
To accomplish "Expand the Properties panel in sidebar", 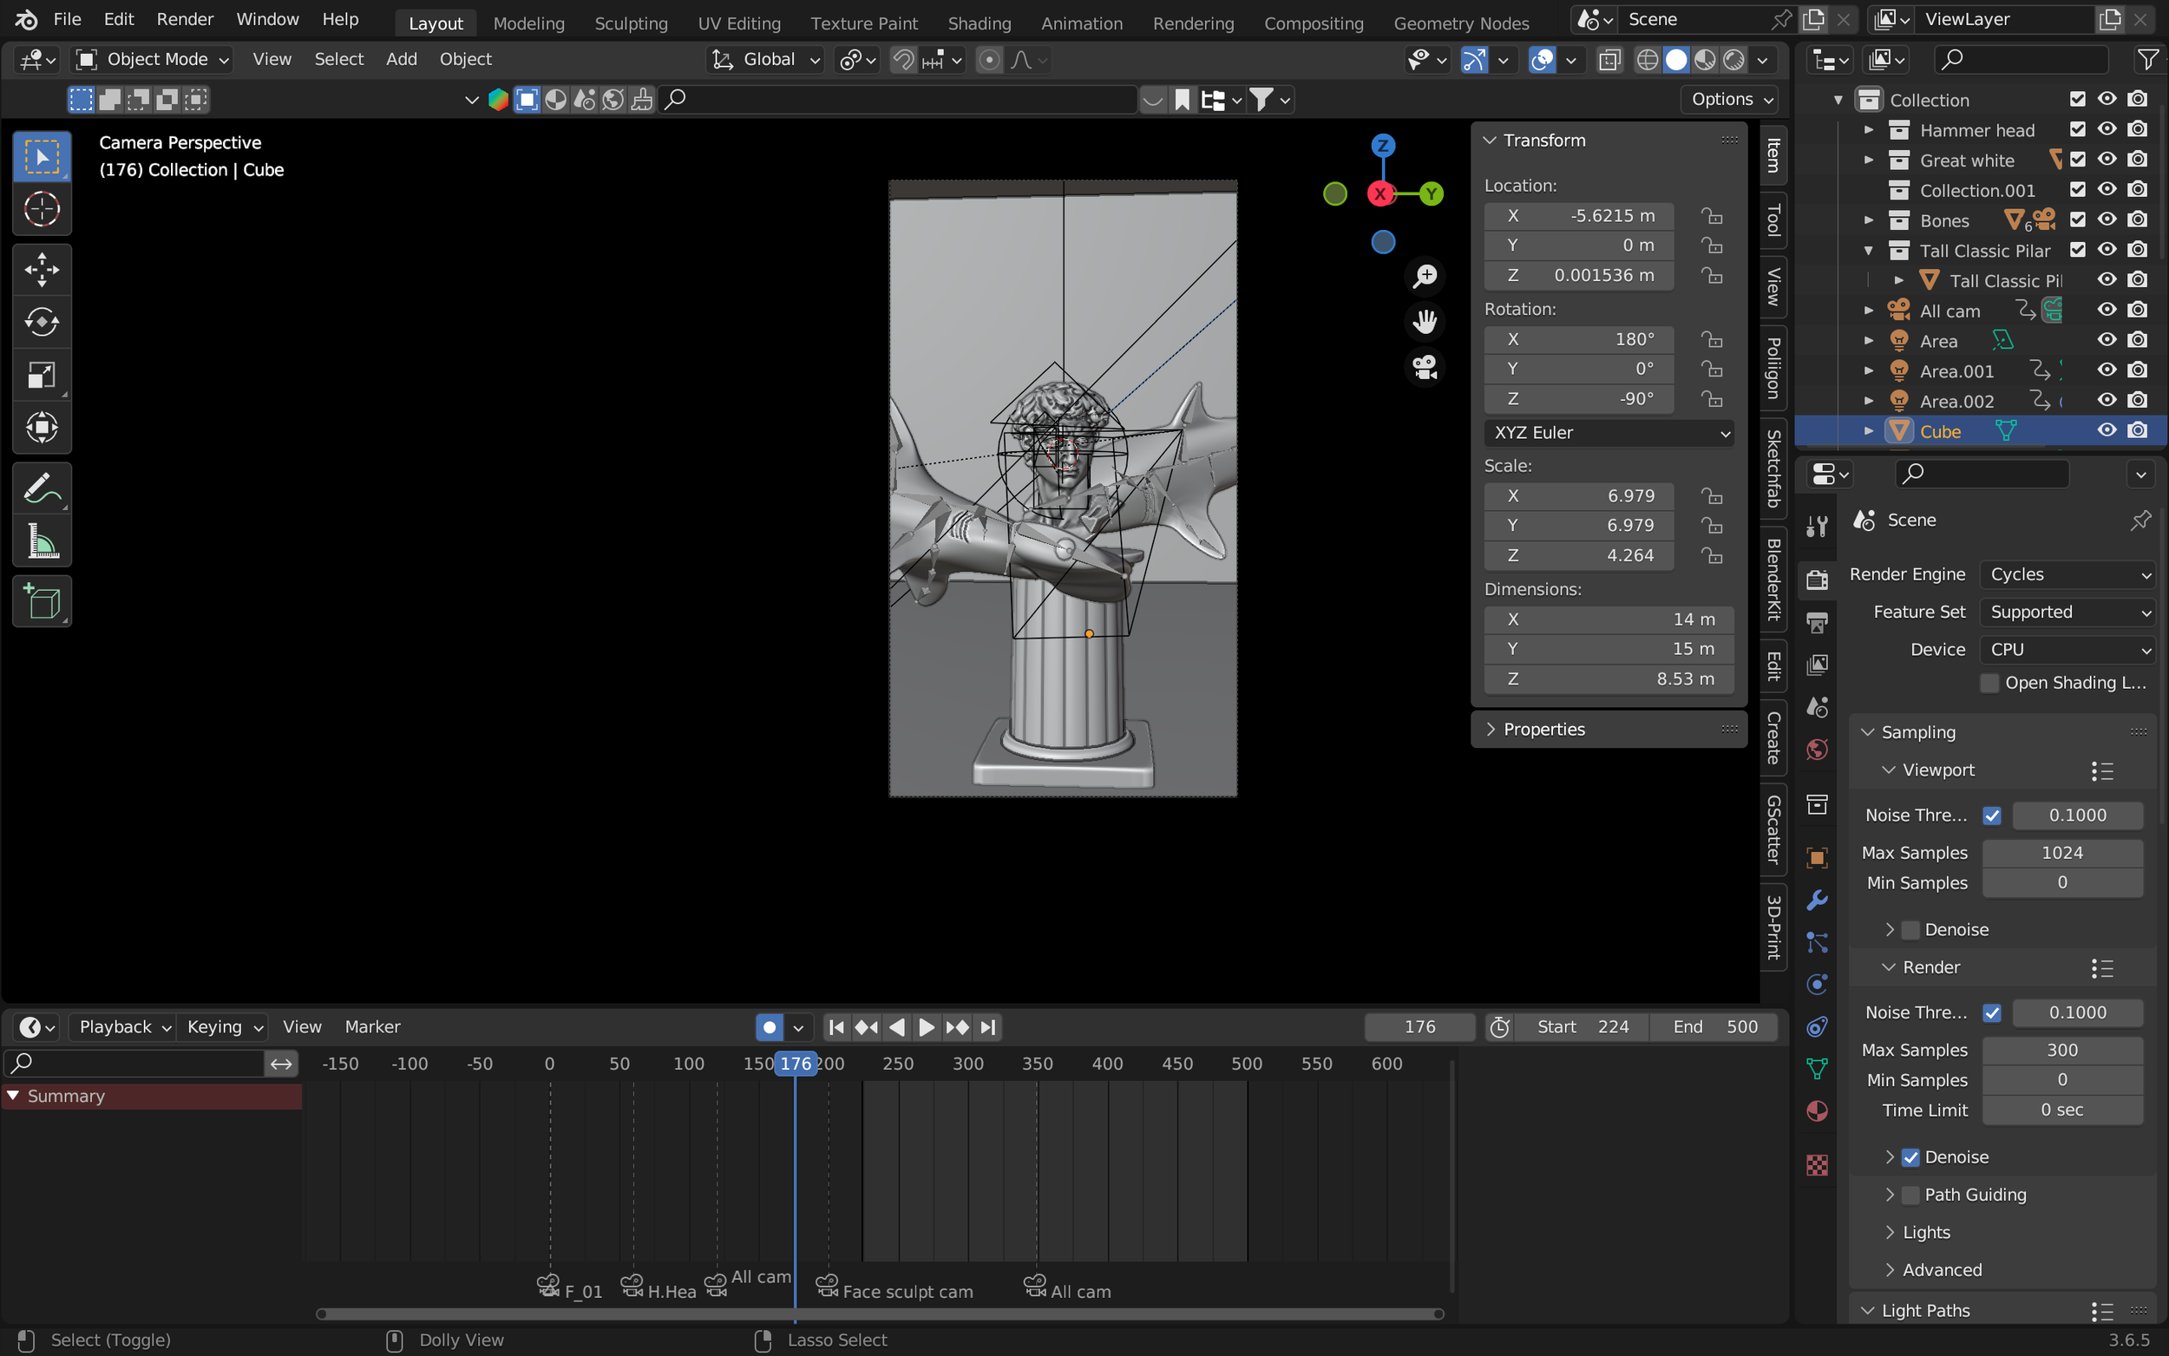I will pyautogui.click(x=1544, y=729).
